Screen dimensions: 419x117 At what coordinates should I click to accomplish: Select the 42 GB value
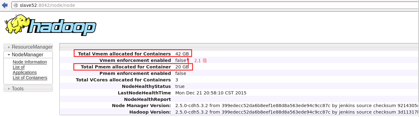[182, 54]
